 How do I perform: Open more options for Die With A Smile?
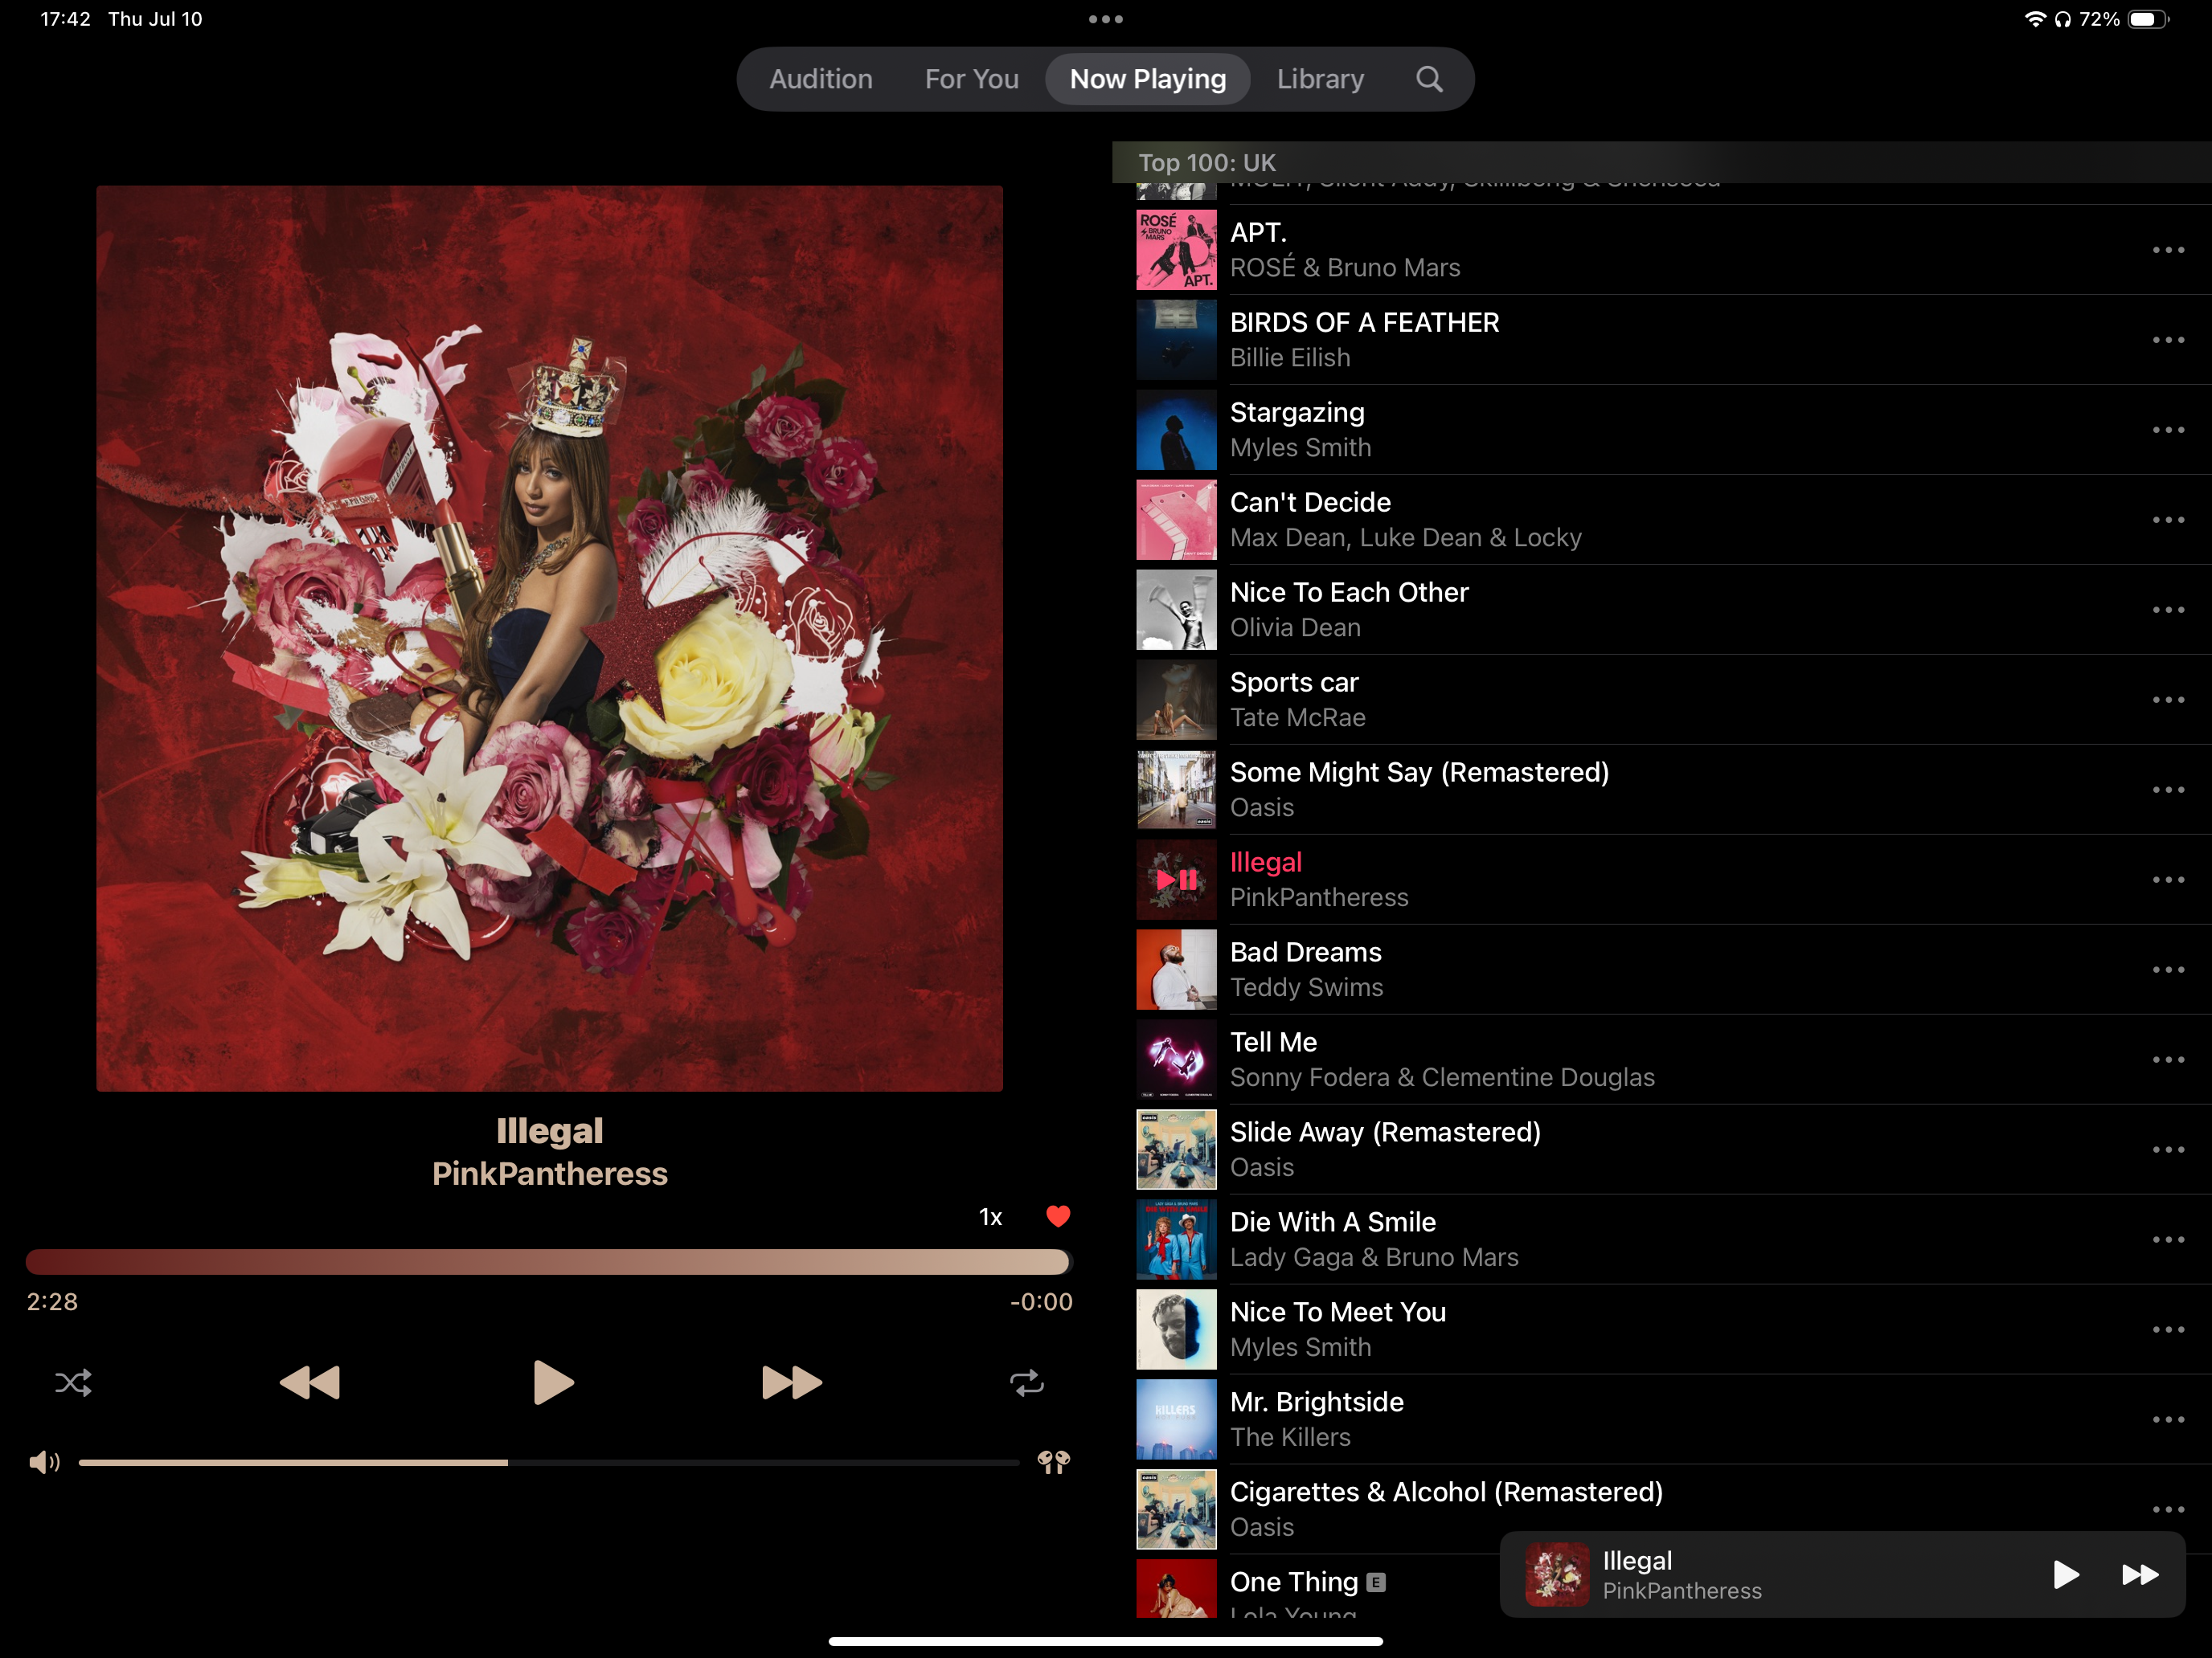point(2168,1239)
